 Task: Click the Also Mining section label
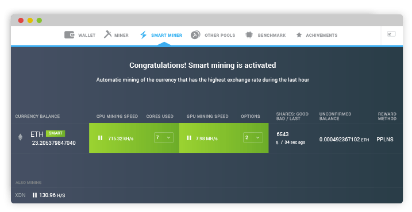coord(28,182)
